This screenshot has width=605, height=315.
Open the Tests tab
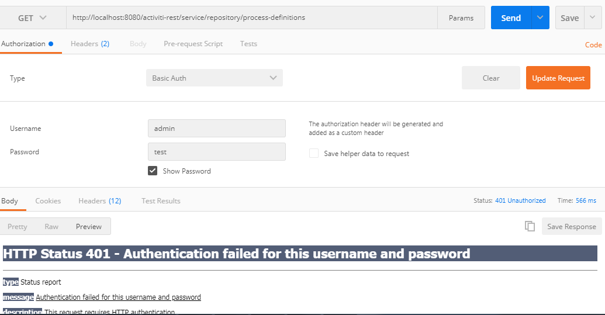pos(248,44)
